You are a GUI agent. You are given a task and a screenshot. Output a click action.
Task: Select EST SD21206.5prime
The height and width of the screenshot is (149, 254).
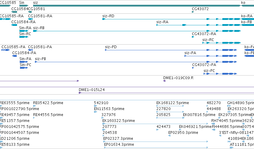15,139
